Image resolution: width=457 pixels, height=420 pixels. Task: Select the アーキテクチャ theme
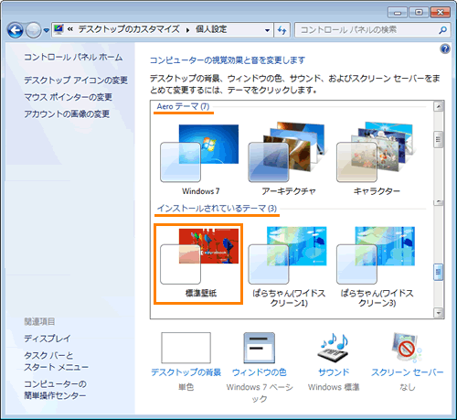(289, 159)
